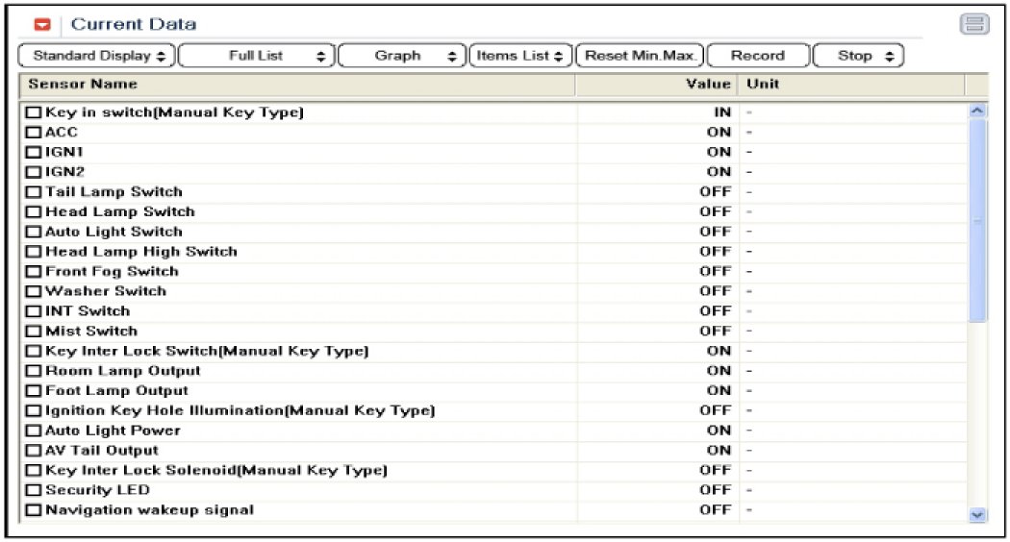Enable the Tail Lamp Switch checkbox
Image resolution: width=1010 pixels, height=542 pixels.
coord(34,192)
